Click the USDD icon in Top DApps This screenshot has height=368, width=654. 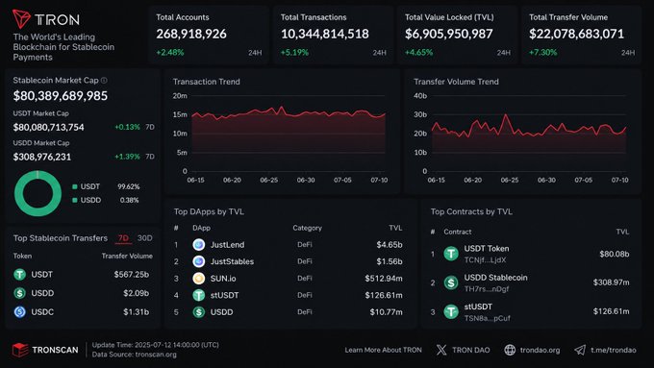199,311
